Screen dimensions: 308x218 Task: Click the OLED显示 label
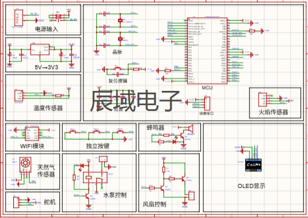coord(252,186)
